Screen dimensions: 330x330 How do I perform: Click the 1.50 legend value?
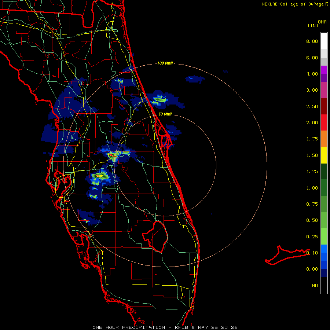point(312,155)
